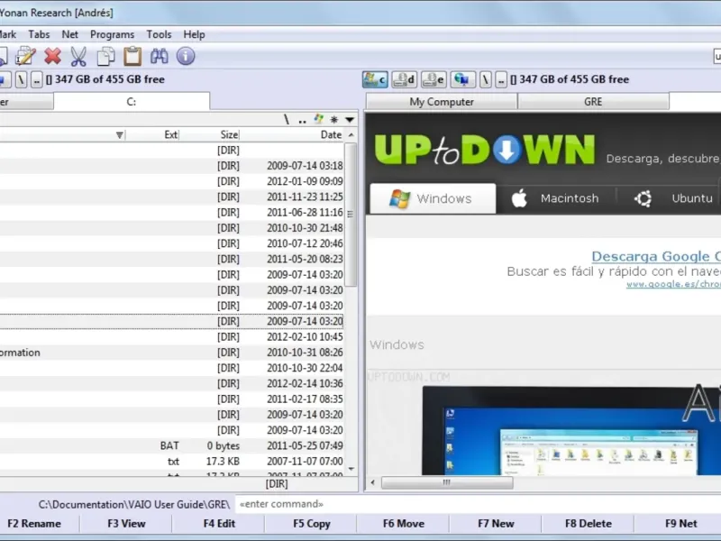Click the F2 Rename button
Image resolution: width=721 pixels, height=541 pixels.
(x=34, y=524)
